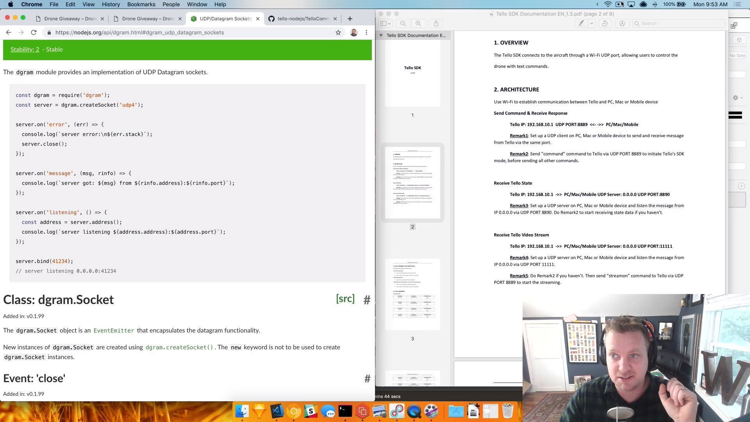Launch Sketch from the Dock
750x422 pixels.
[x=259, y=411]
